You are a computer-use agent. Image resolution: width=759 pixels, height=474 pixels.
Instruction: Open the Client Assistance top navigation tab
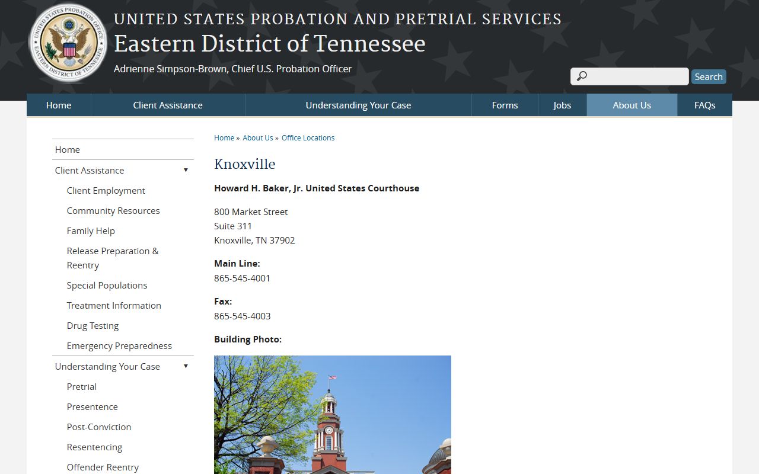[x=168, y=105]
